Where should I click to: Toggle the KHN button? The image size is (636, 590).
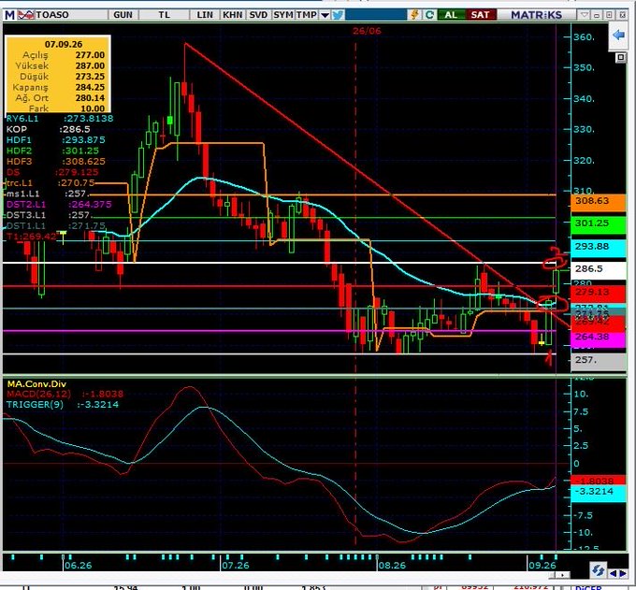233,15
